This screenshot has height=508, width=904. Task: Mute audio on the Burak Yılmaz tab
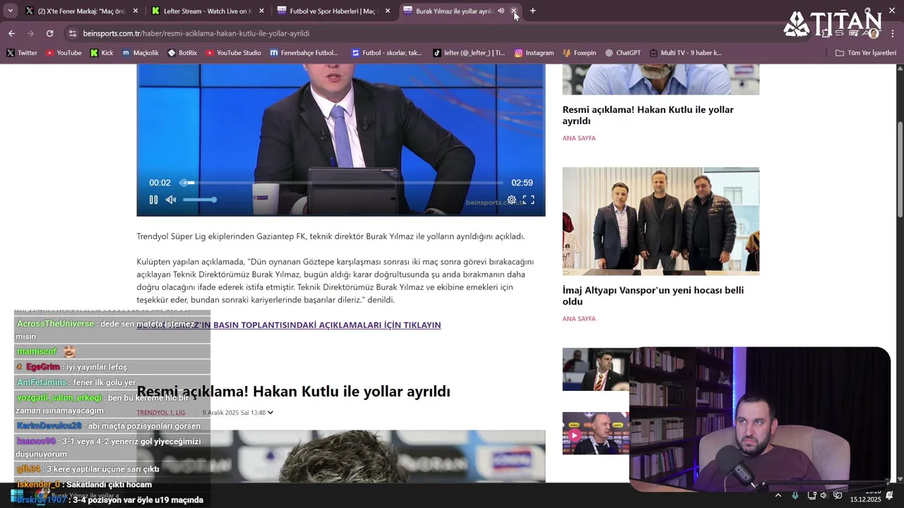501,11
